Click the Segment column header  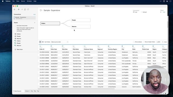pos(100,49)
